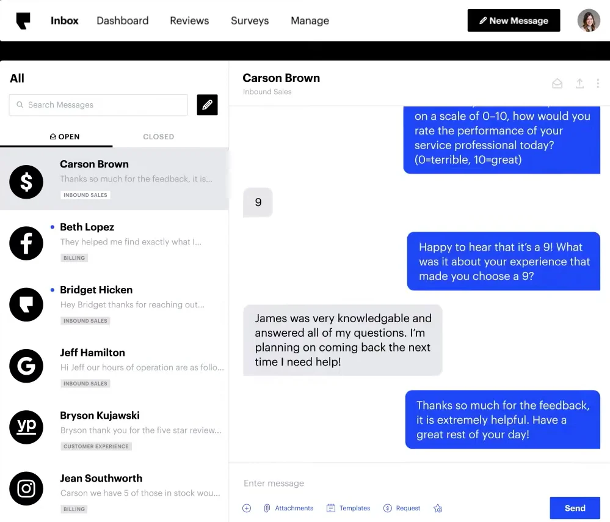Click the black compose pencil icon
Viewport: 610px width, 522px height.
tap(207, 105)
